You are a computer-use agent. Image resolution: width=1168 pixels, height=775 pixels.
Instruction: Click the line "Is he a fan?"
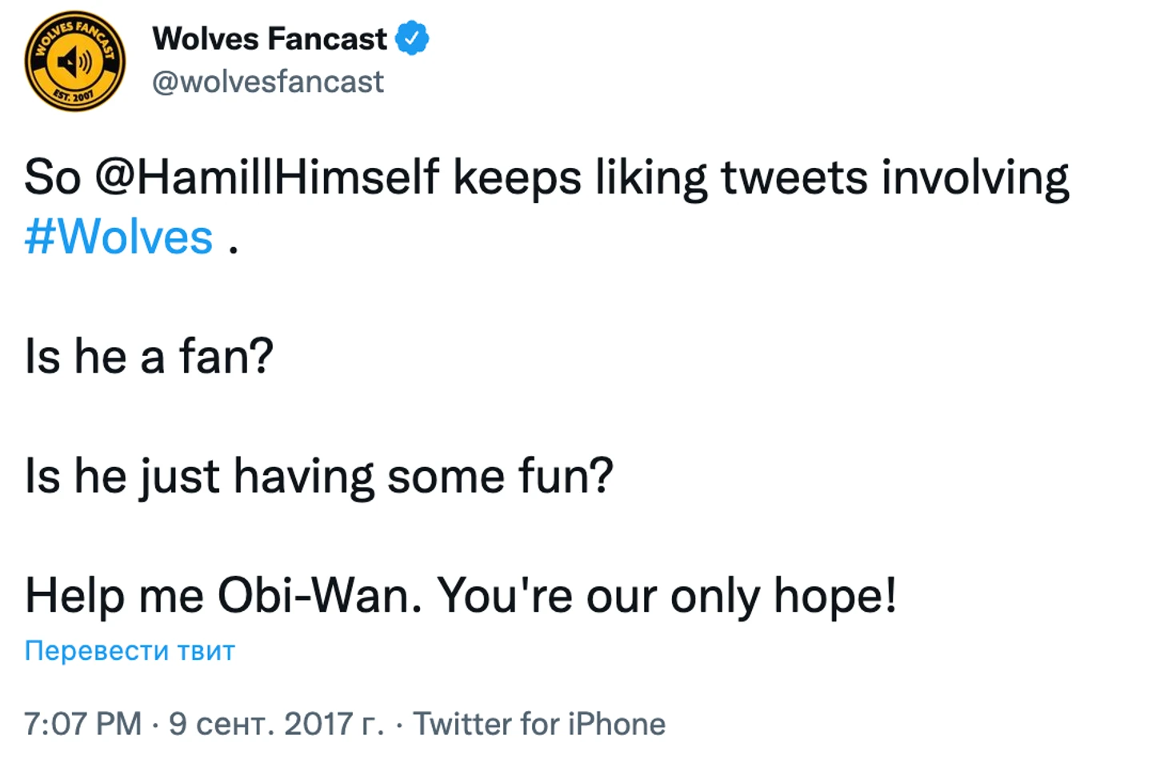(149, 356)
